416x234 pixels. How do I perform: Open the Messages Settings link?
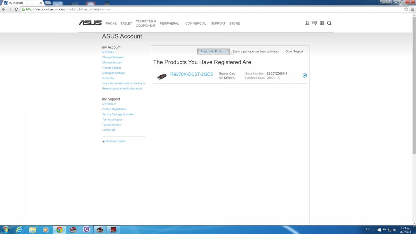[113, 73]
